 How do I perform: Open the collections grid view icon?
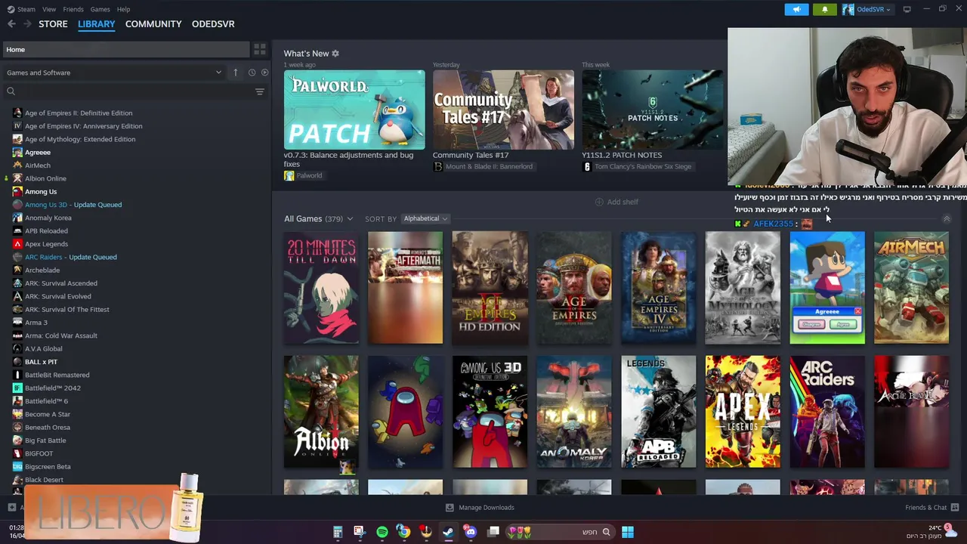pyautogui.click(x=259, y=49)
